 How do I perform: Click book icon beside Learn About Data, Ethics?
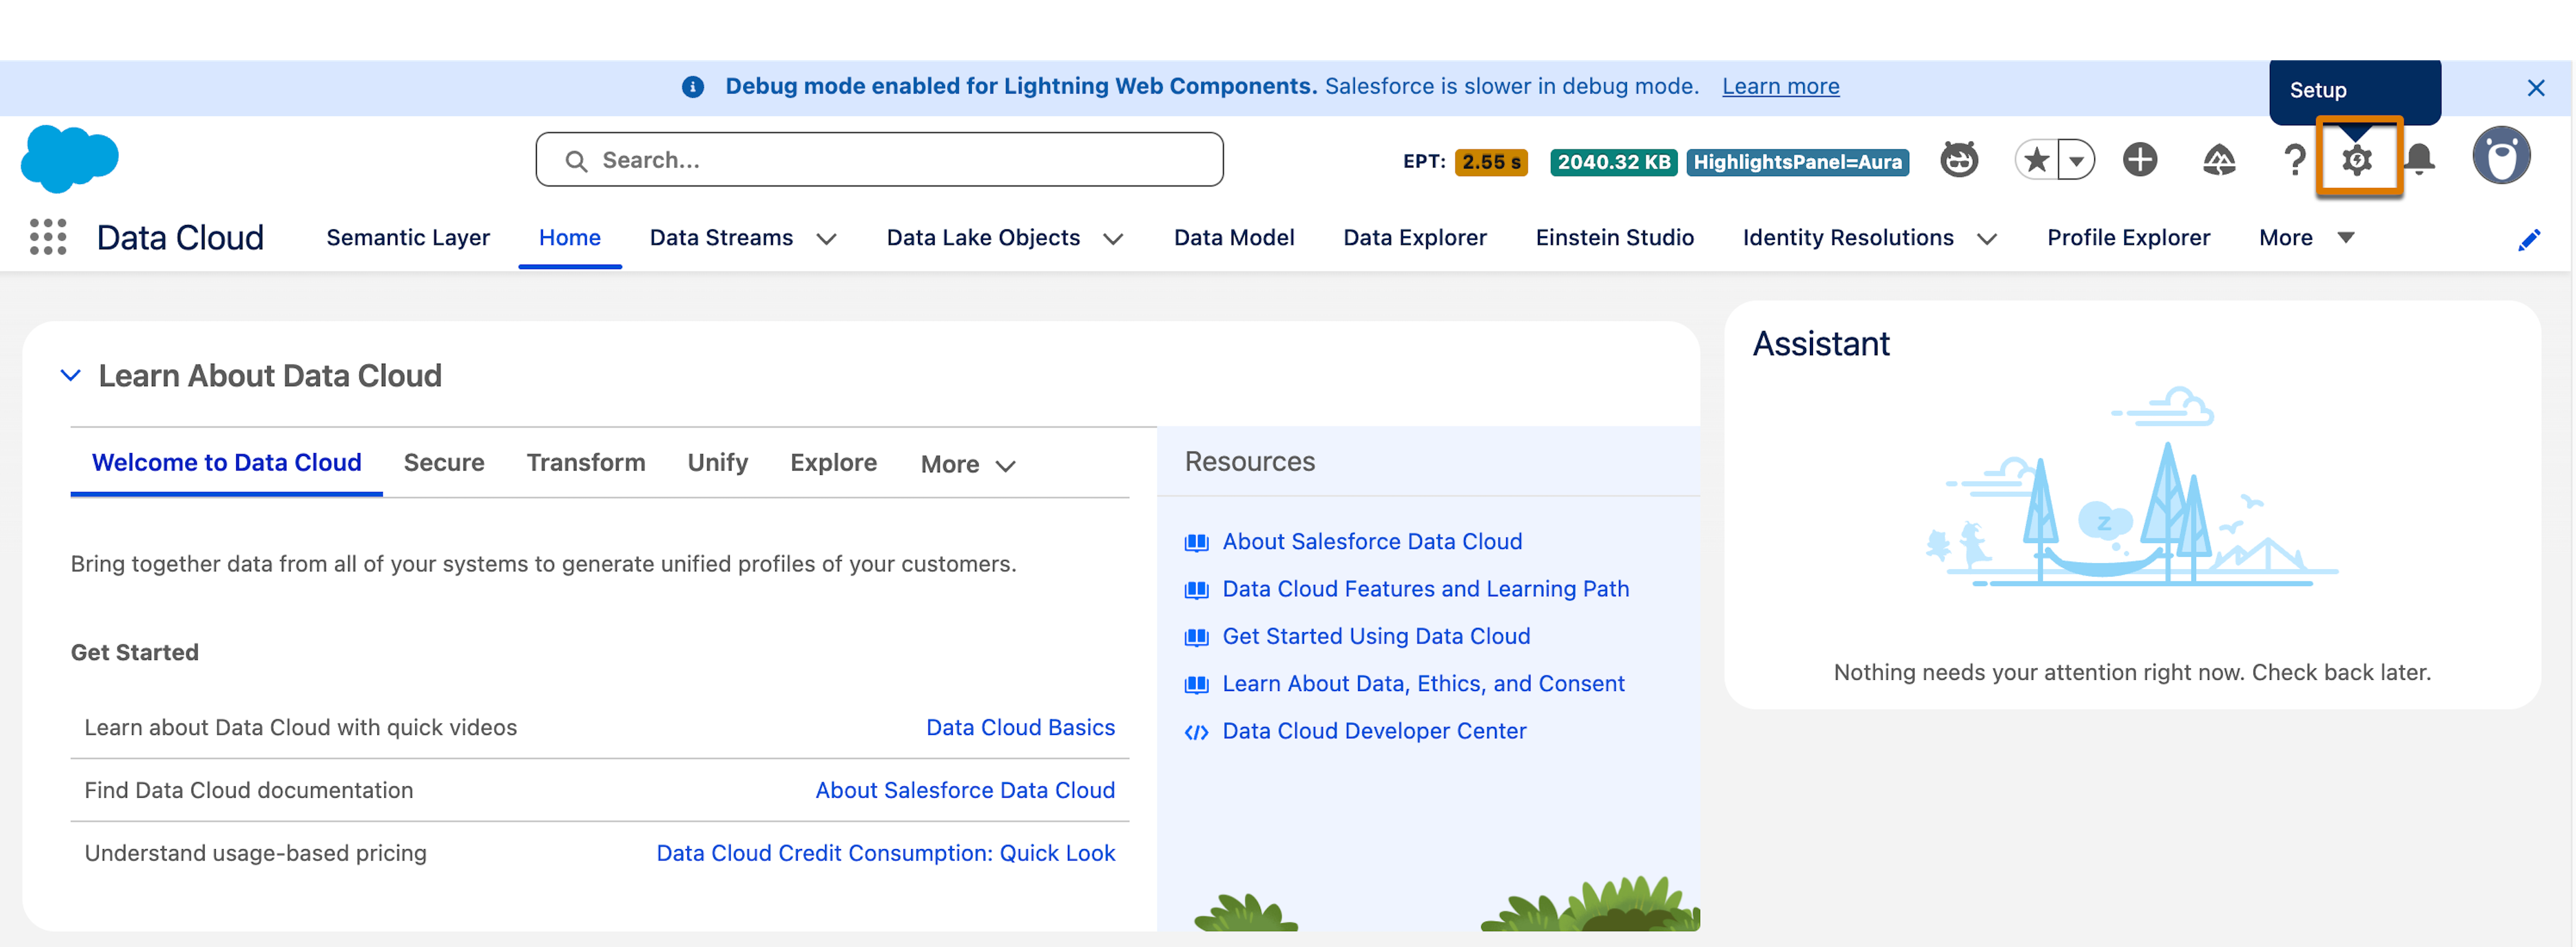click(1196, 684)
